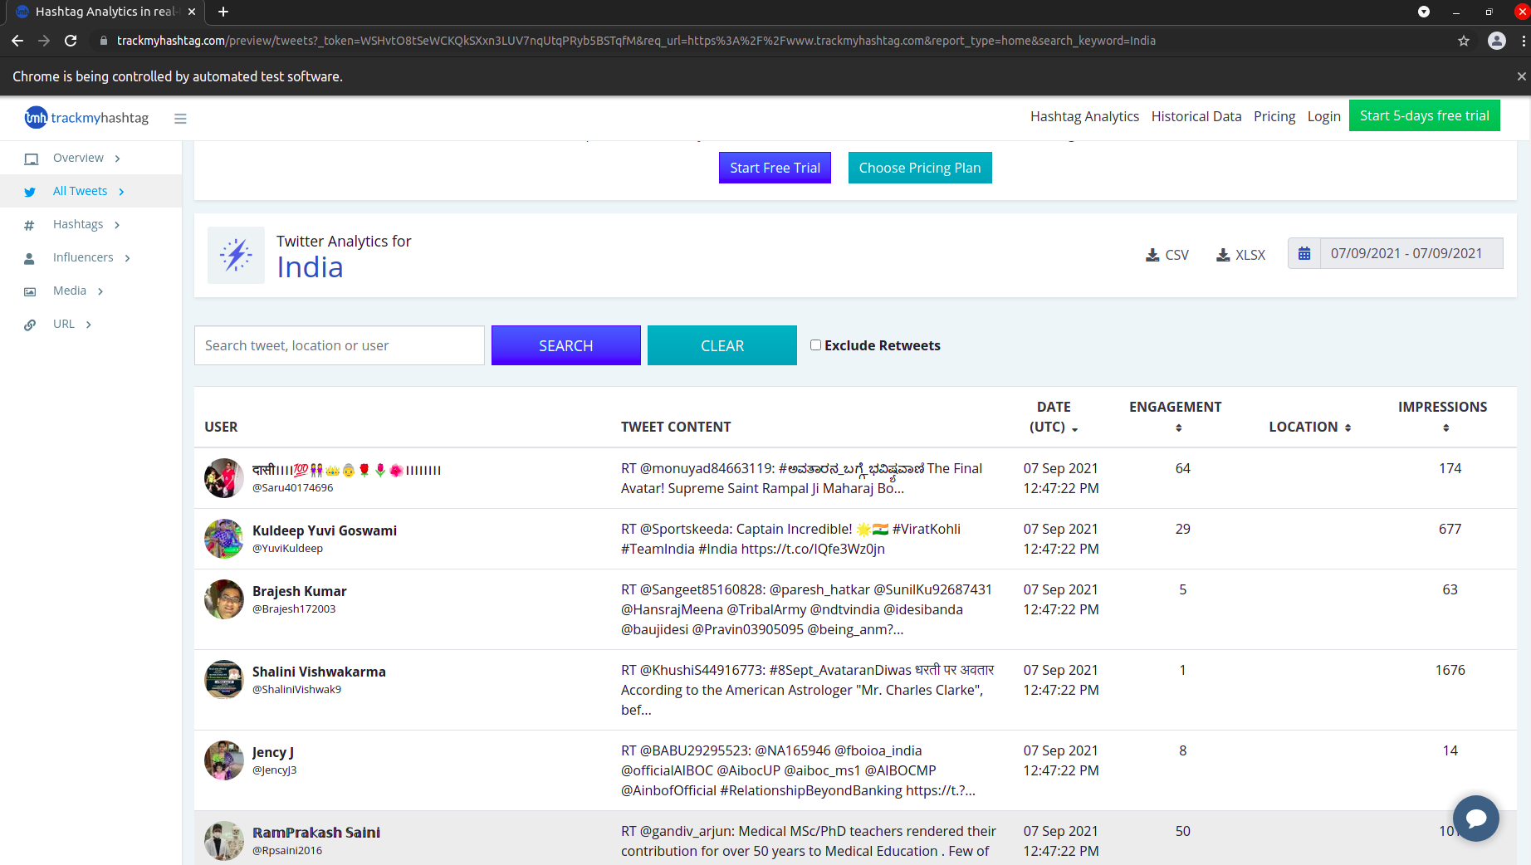Image resolution: width=1531 pixels, height=865 pixels.
Task: Dismiss the automated test software banner
Action: click(1521, 76)
